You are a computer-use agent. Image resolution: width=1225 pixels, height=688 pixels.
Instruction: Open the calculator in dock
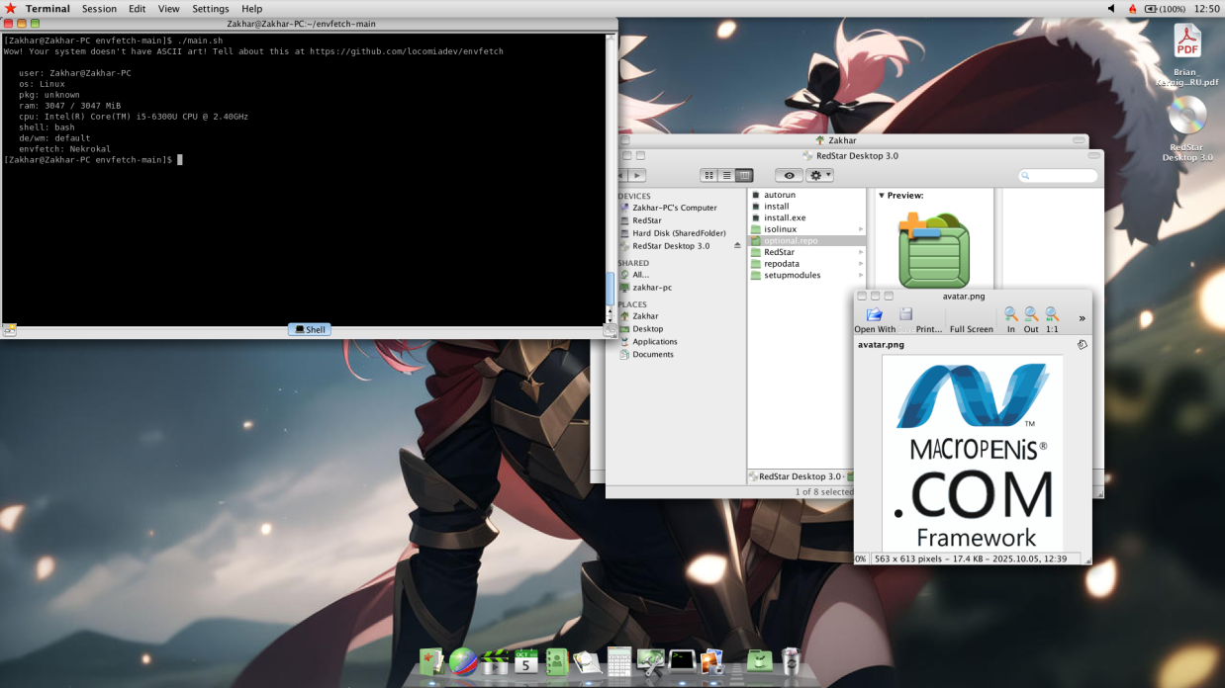(619, 661)
